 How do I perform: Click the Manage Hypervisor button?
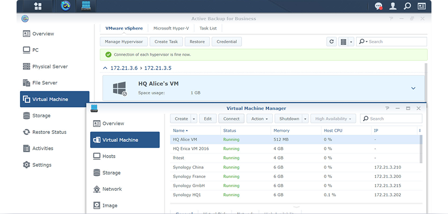(x=124, y=42)
